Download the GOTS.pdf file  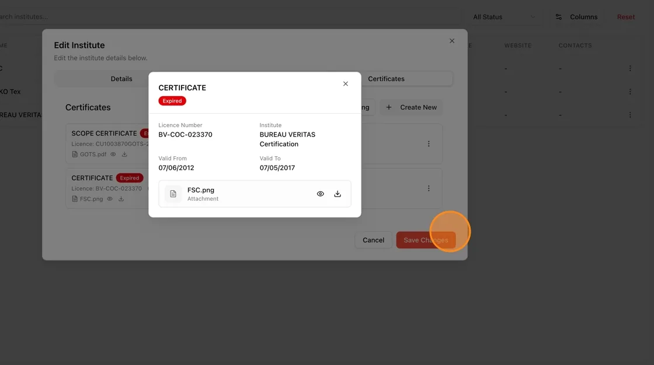click(124, 154)
